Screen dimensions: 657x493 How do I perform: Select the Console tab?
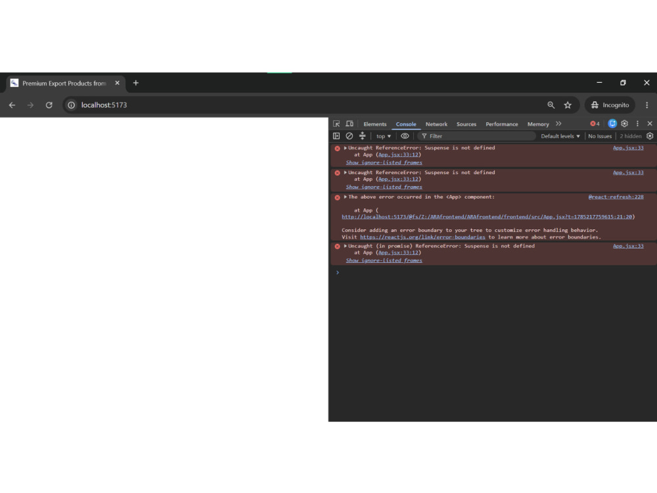[406, 124]
